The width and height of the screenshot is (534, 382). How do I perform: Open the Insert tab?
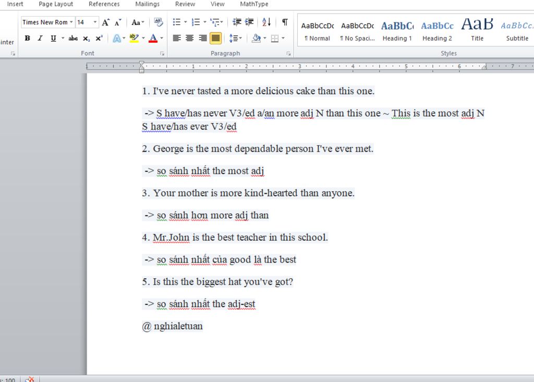15,4
